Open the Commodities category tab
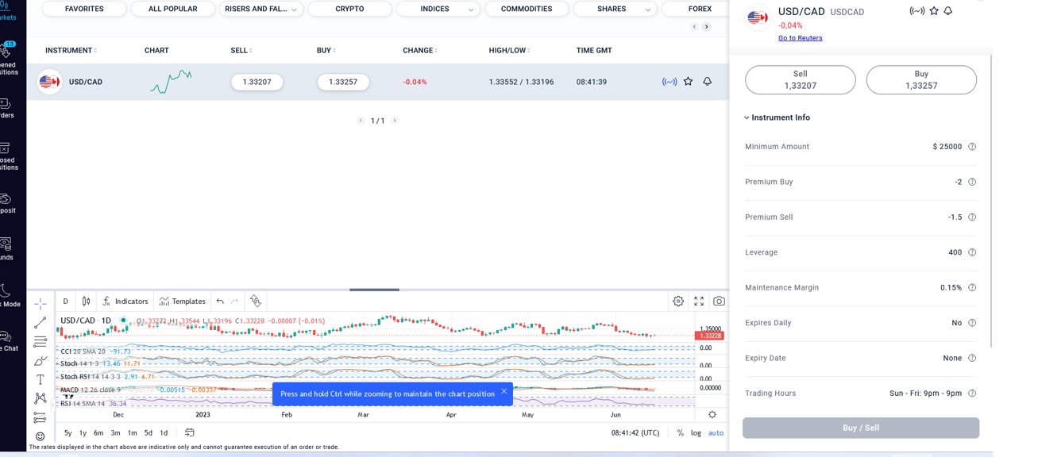This screenshot has width=1038, height=457. 527,9
